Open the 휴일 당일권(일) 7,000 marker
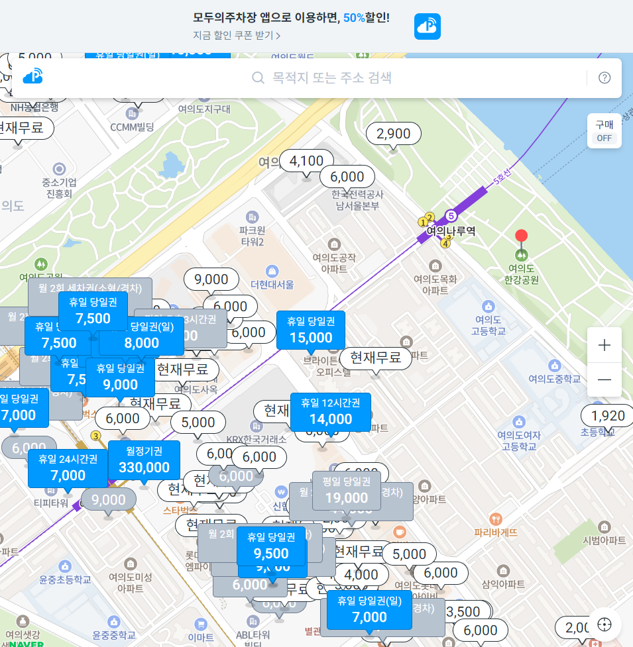The width and height of the screenshot is (633, 647). click(x=370, y=610)
